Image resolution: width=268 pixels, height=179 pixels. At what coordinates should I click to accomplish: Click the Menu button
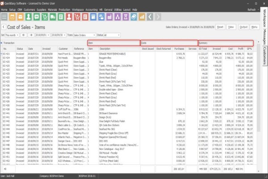[255, 27]
